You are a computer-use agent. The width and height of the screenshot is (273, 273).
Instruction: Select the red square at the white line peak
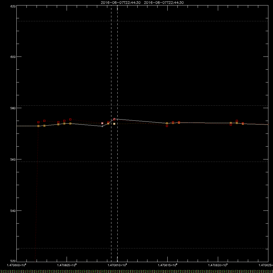(x=114, y=119)
